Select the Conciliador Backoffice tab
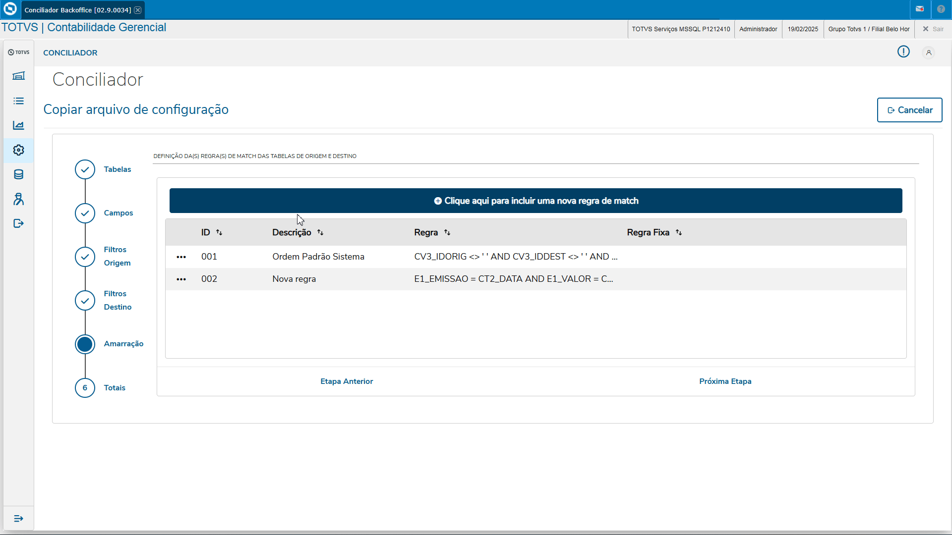Image resolution: width=952 pixels, height=535 pixels. (x=77, y=10)
